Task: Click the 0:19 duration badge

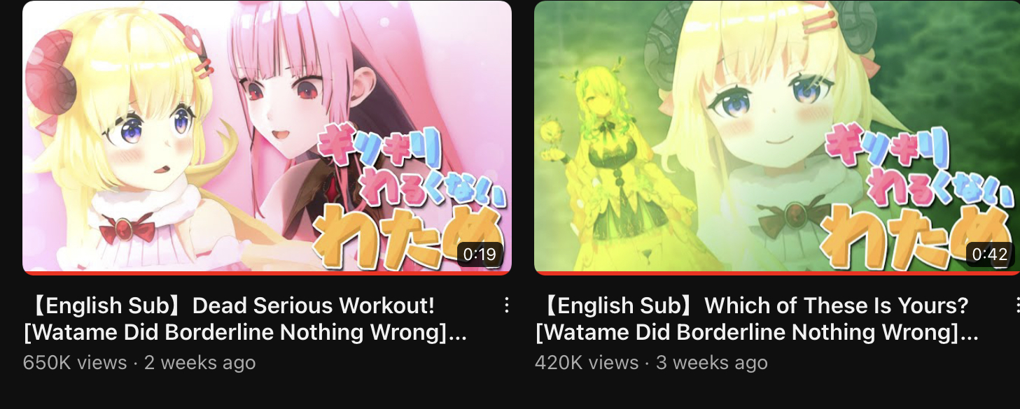Action: 480,254
